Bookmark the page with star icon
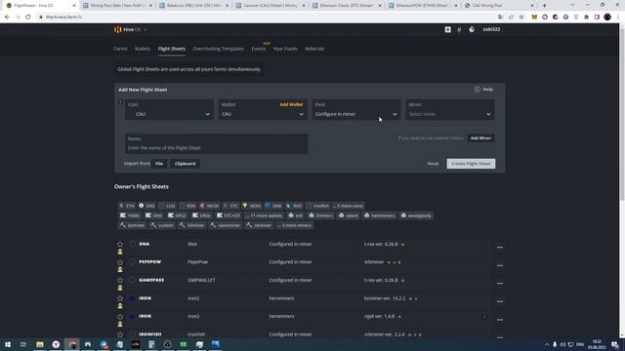Image resolution: width=625 pixels, height=351 pixels. (521, 18)
